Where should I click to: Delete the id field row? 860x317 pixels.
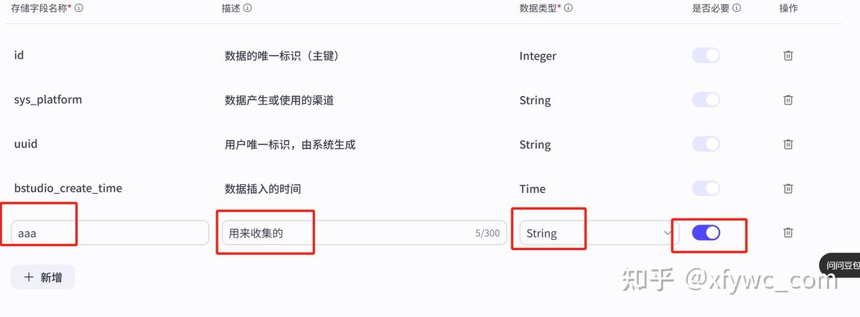[x=788, y=56]
